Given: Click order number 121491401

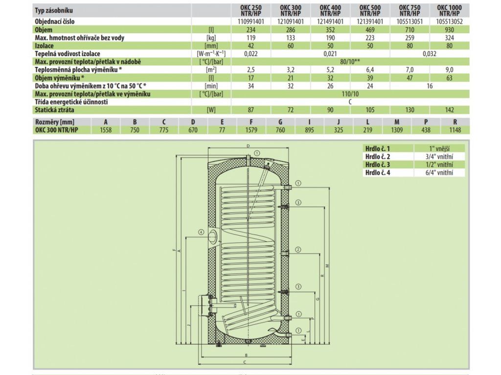Looking at the screenshot, I should click(330, 21).
